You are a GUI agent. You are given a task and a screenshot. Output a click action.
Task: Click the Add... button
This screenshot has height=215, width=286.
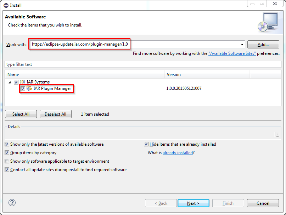pyautogui.click(x=263, y=45)
